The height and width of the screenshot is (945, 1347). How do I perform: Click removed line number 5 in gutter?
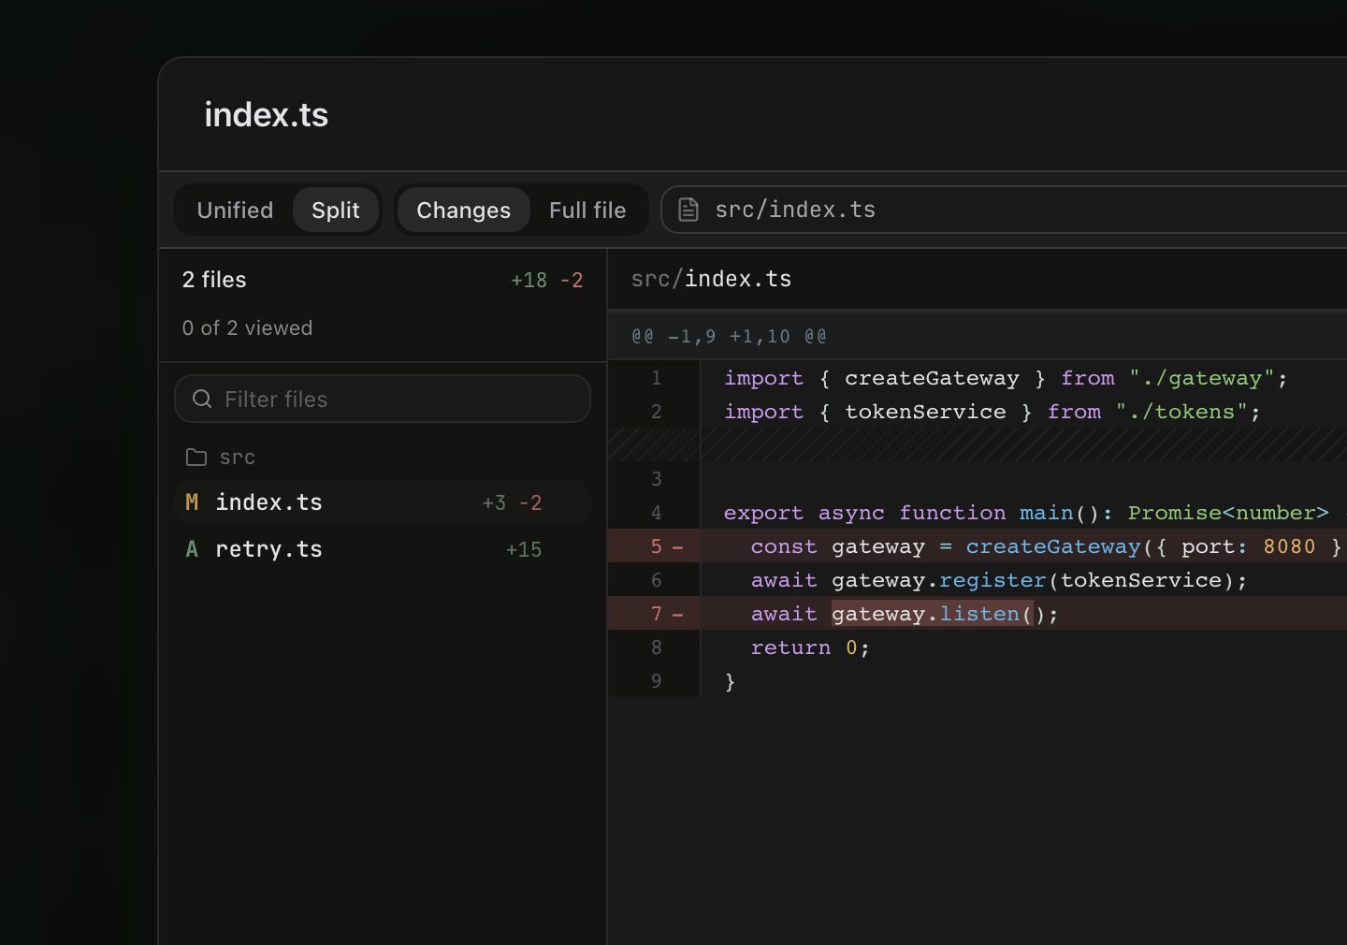[656, 546]
